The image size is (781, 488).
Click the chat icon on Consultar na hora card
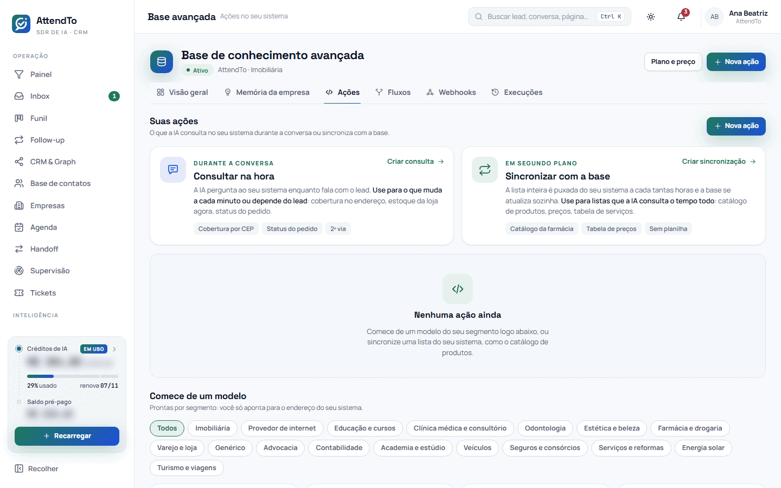(173, 170)
